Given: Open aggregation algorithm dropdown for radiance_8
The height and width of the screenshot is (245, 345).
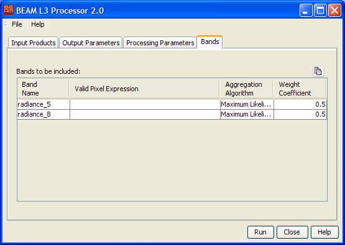Looking at the screenshot, I should pyautogui.click(x=247, y=114).
